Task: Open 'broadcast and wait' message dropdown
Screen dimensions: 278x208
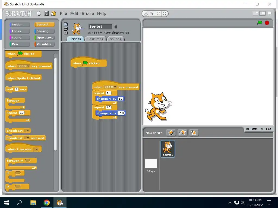Action: [x=27, y=138]
